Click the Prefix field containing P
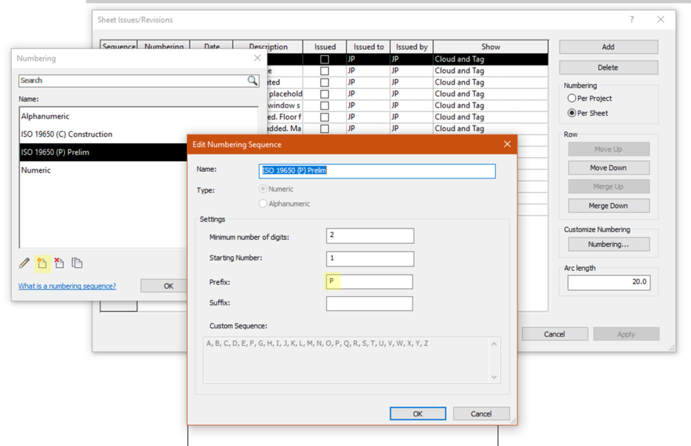The height and width of the screenshot is (446, 691). click(369, 281)
